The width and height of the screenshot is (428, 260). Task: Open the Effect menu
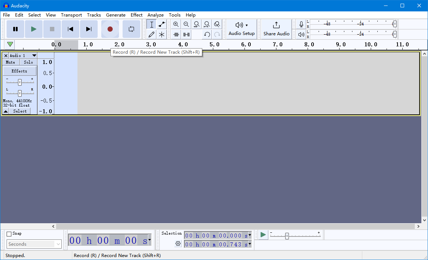tap(137, 15)
